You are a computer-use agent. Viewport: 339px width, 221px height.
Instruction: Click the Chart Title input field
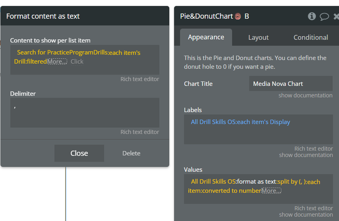click(x=291, y=83)
